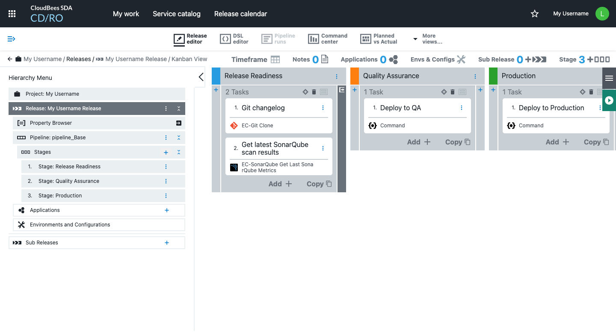This screenshot has height=332, width=616.
Task: Open the right side hamburger panel
Action: click(609, 78)
